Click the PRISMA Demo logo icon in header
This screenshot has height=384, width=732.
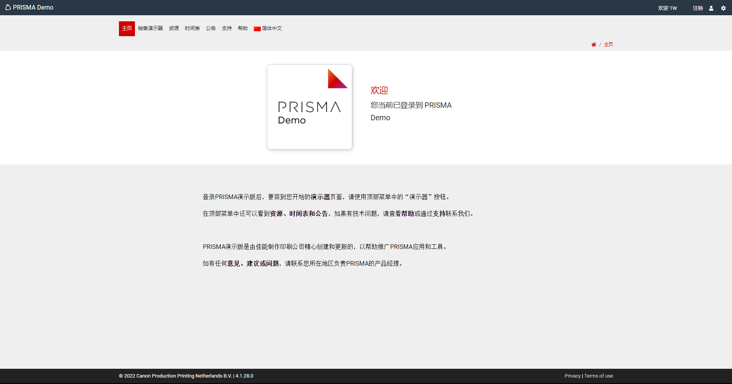(8, 7)
